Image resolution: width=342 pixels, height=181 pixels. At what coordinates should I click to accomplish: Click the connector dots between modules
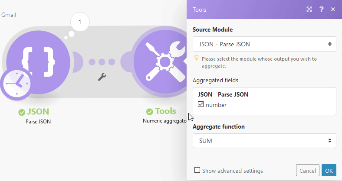point(102,62)
